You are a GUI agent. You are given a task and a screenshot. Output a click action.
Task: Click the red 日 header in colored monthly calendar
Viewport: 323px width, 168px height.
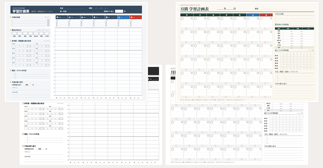(x=266, y=15)
